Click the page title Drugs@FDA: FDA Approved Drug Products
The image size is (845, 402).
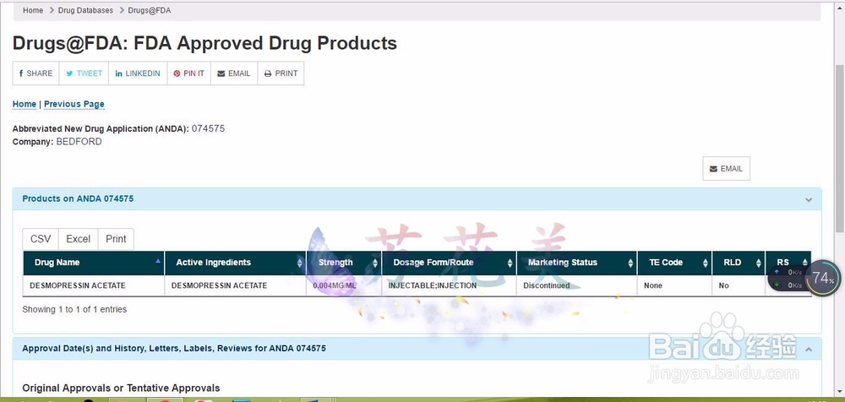(204, 43)
